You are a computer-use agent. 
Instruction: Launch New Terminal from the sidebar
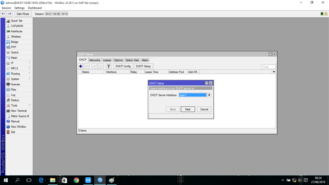(x=19, y=111)
